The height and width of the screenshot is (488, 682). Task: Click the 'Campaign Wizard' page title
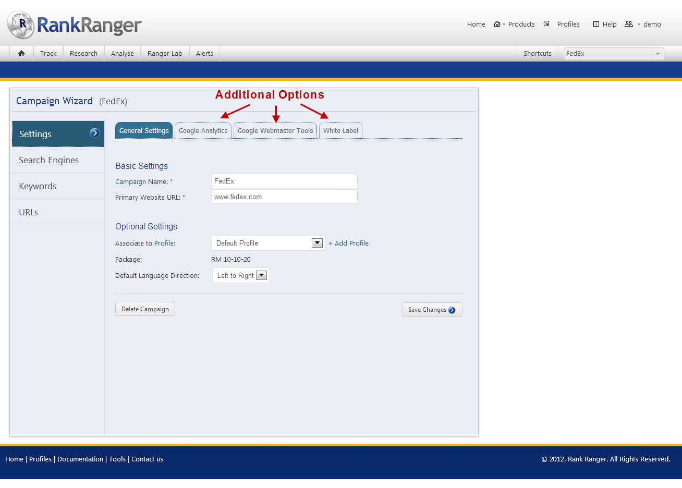tap(54, 101)
